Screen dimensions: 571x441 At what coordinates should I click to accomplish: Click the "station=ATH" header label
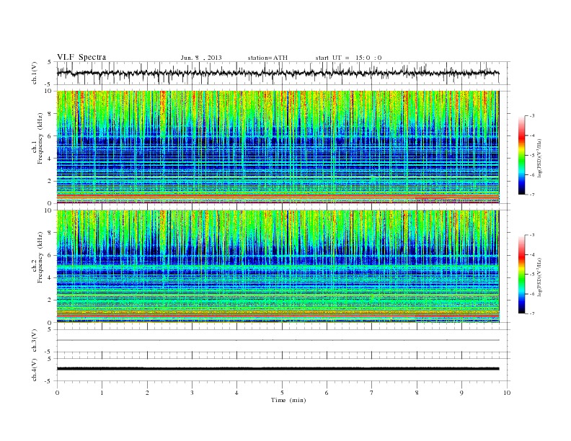tap(267, 58)
